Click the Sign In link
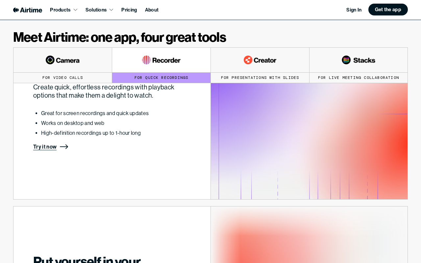This screenshot has height=263, width=421. (354, 10)
